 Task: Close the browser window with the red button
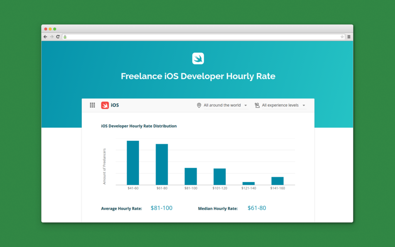[46, 29]
